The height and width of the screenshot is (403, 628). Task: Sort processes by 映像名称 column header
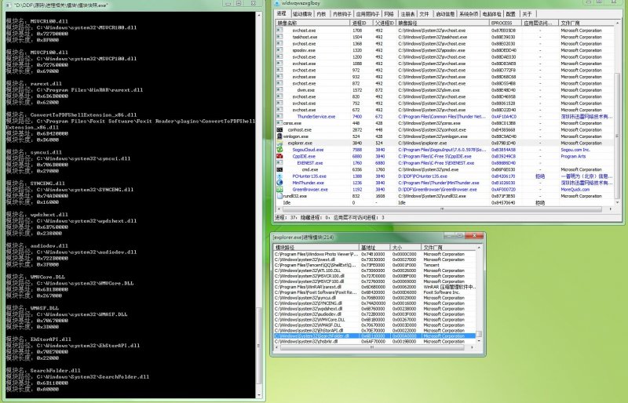(312, 24)
